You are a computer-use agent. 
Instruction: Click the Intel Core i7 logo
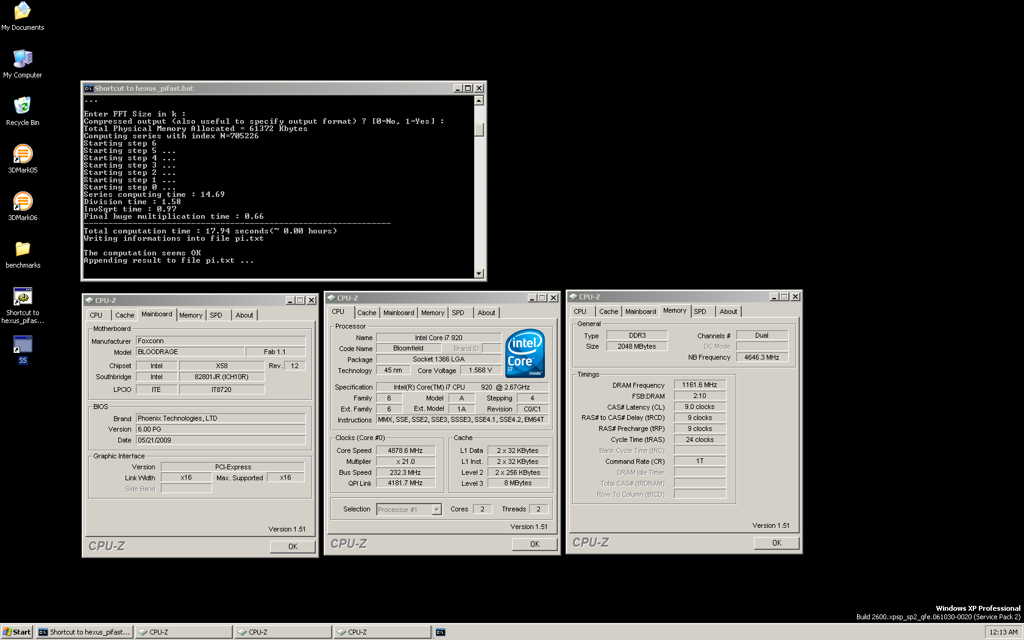[525, 353]
